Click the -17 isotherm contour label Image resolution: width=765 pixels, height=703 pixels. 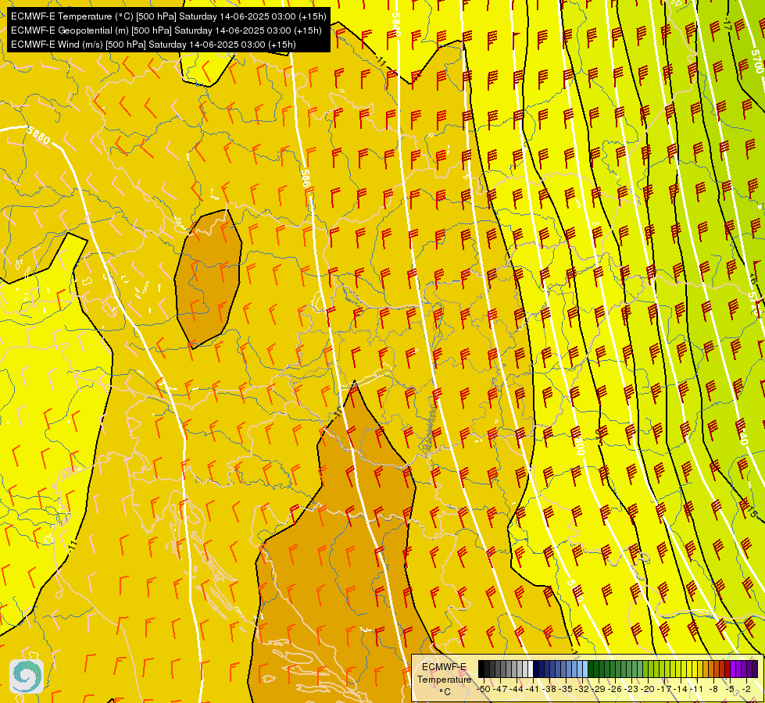(727, 23)
